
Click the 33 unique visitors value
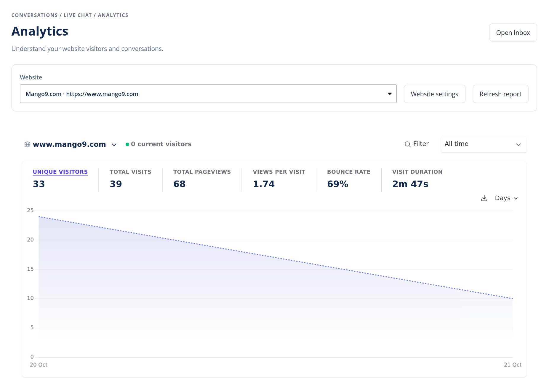[39, 184]
